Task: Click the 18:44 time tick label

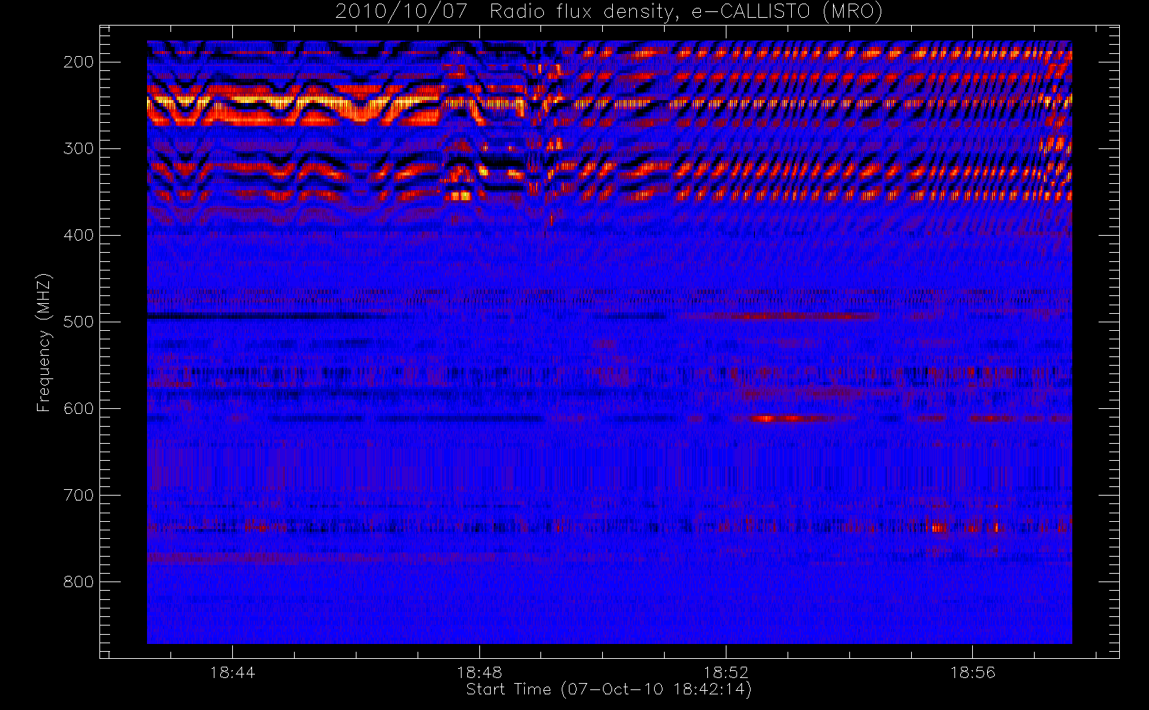Action: (232, 672)
